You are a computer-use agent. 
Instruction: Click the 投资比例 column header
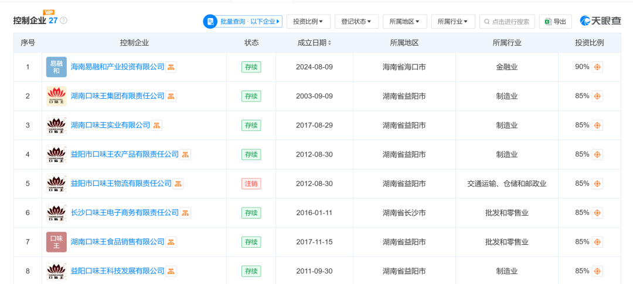(590, 43)
